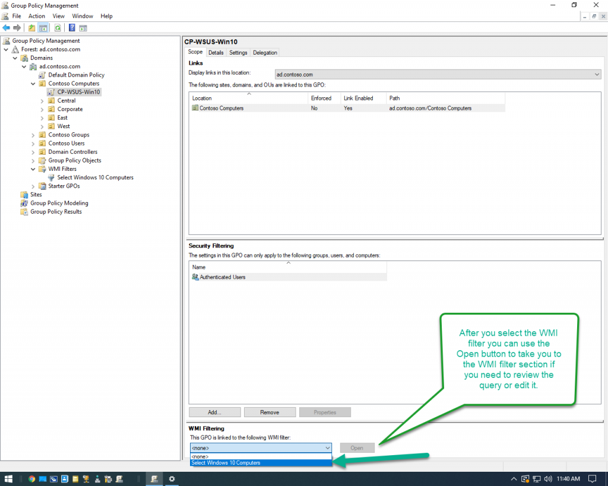This screenshot has height=486, width=608.
Task: Click the Back navigation arrow
Action: click(x=6, y=27)
